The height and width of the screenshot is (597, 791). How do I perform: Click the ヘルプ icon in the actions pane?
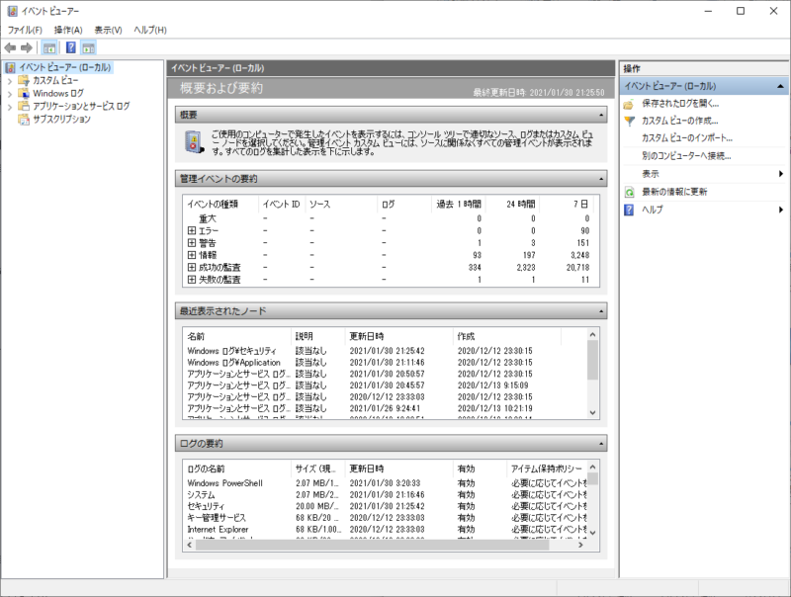[629, 210]
